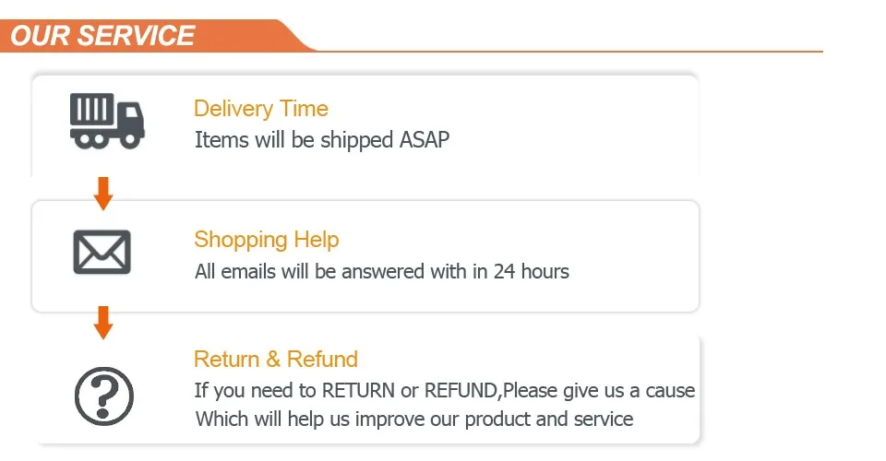Open the Return & Refund heading
The height and width of the screenshot is (461, 886).
coord(276,359)
